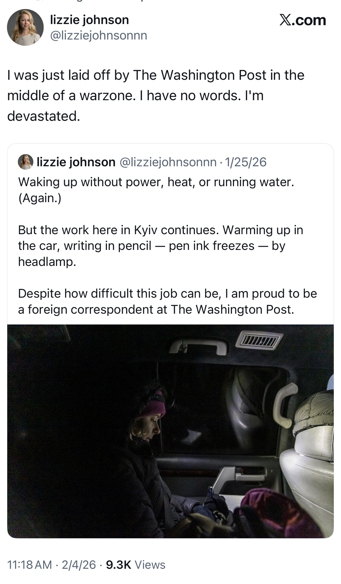Click the seat headrest with the puffer jacket
This screenshot has height=584, width=341.
314,420
